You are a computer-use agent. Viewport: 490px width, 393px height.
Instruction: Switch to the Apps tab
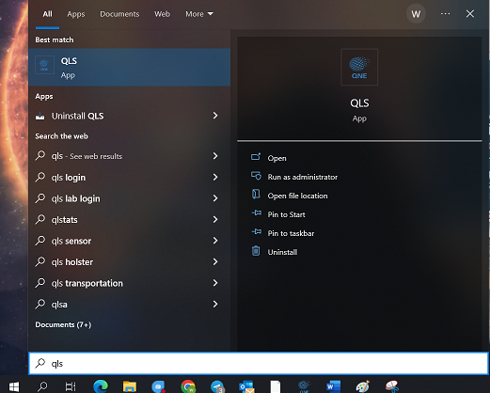tap(76, 14)
